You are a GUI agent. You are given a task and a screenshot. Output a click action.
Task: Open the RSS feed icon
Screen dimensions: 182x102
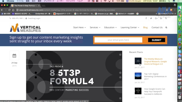[x=166, y=18]
